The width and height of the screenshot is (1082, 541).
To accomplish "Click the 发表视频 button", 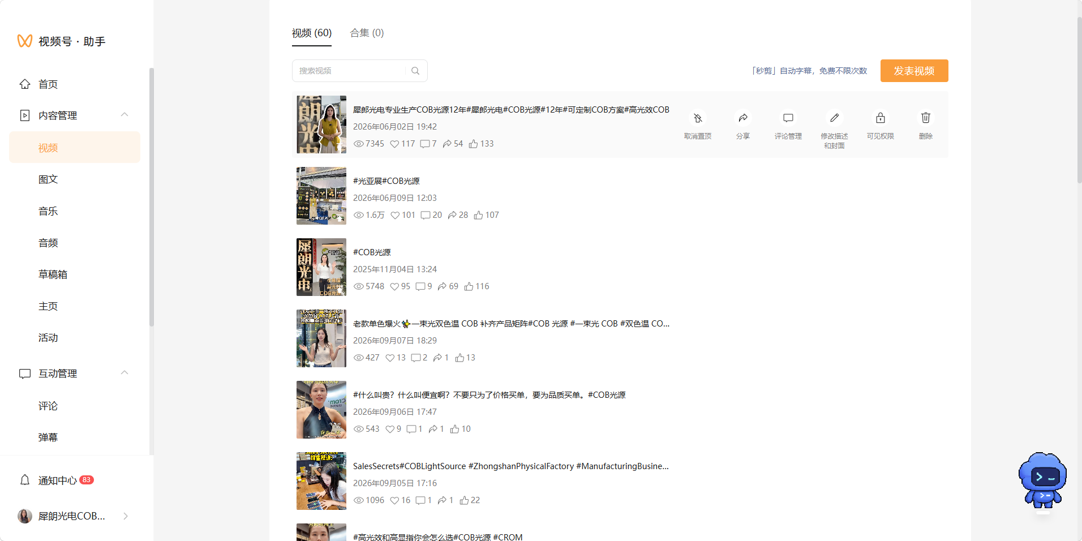I will point(914,71).
